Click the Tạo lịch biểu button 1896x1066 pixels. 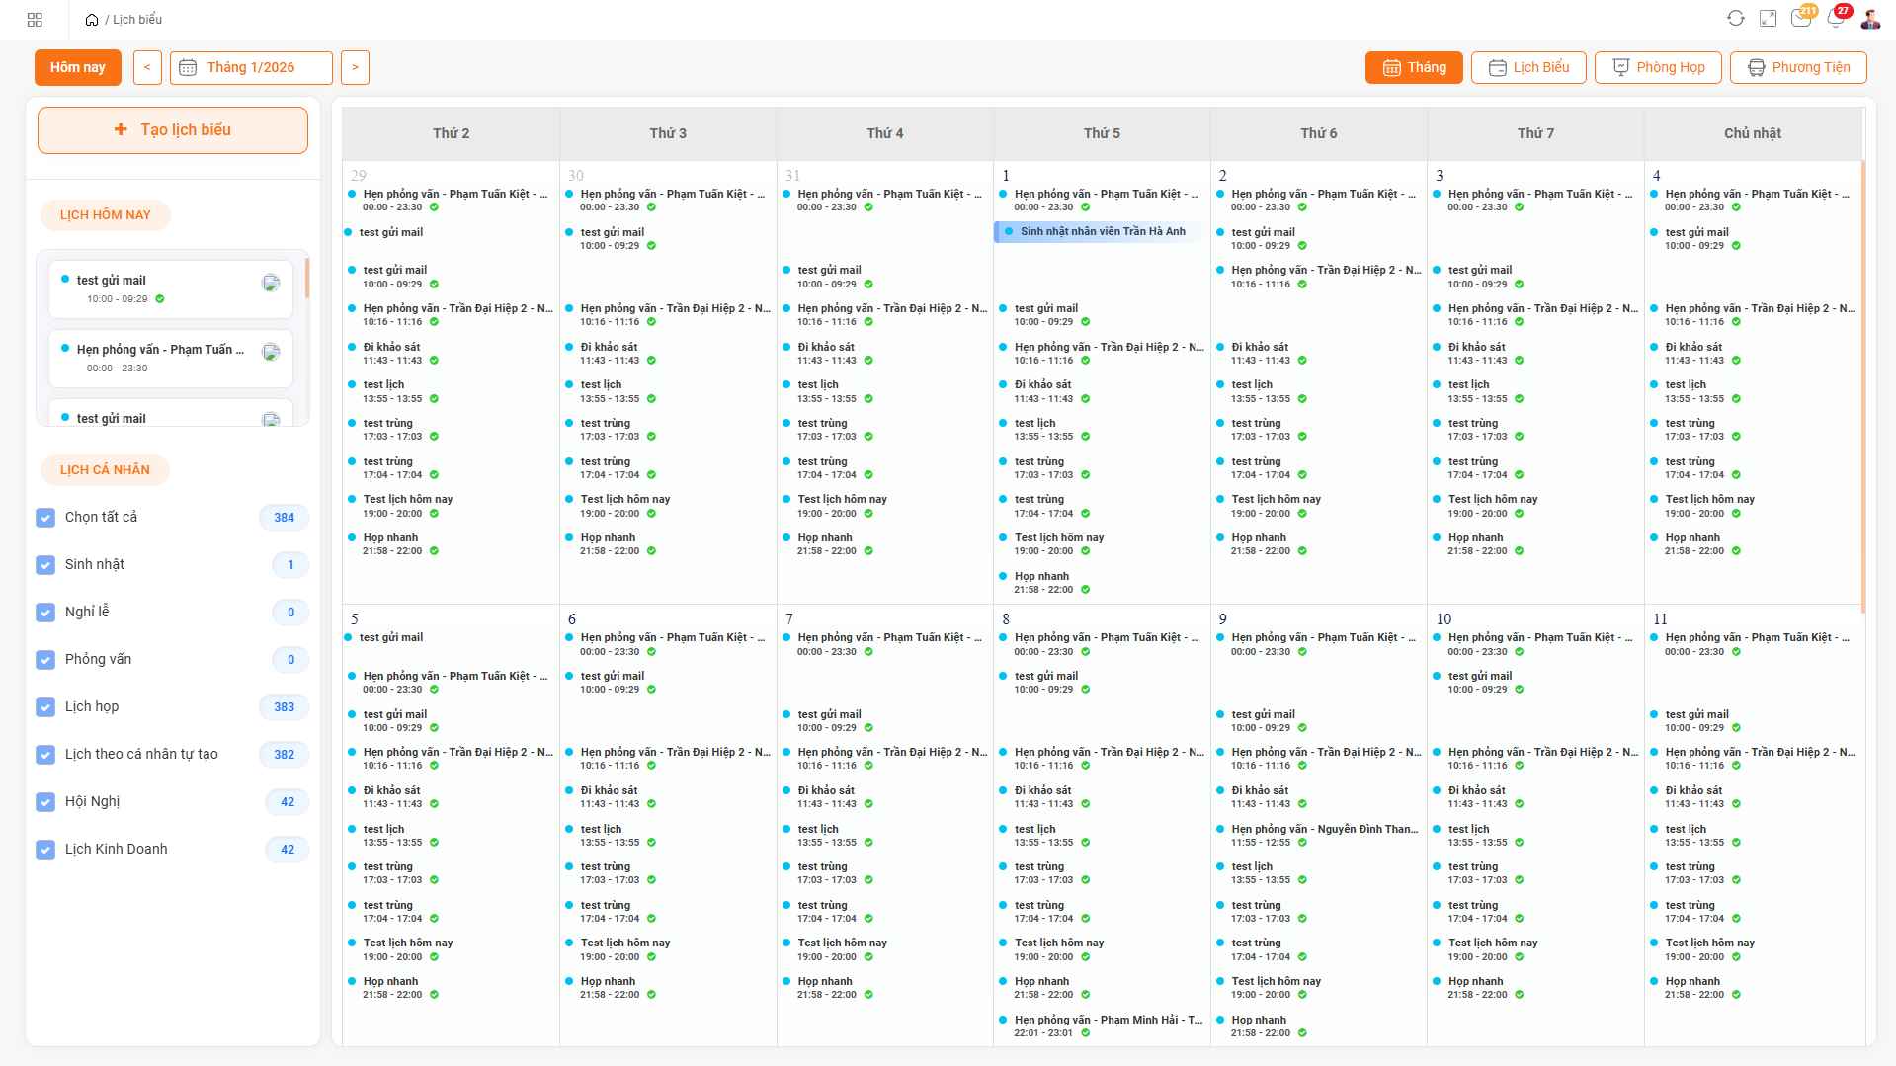click(x=173, y=130)
